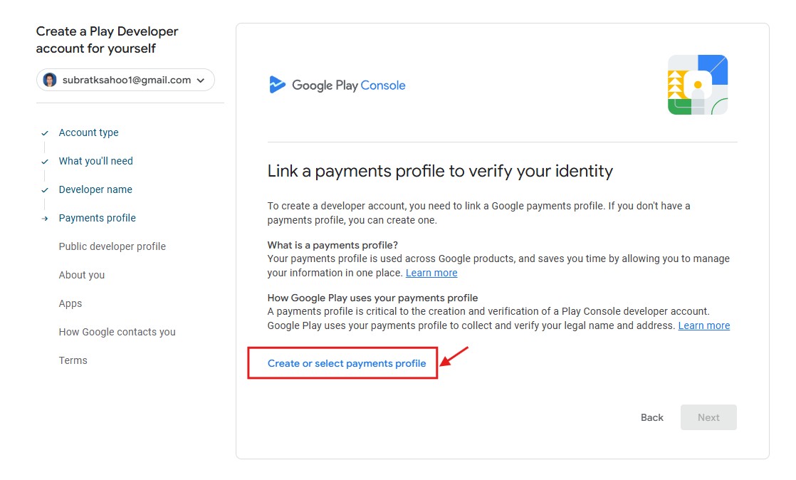
Task: Open the Developer name step
Action: 95,189
